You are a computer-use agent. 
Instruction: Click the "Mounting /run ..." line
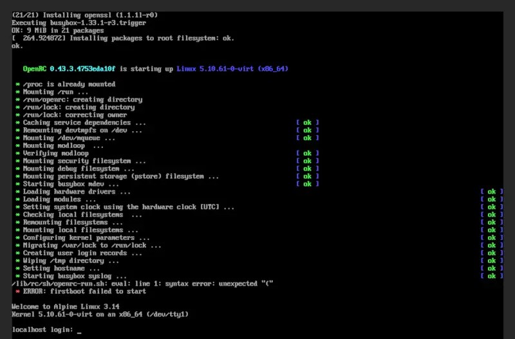coord(55,92)
